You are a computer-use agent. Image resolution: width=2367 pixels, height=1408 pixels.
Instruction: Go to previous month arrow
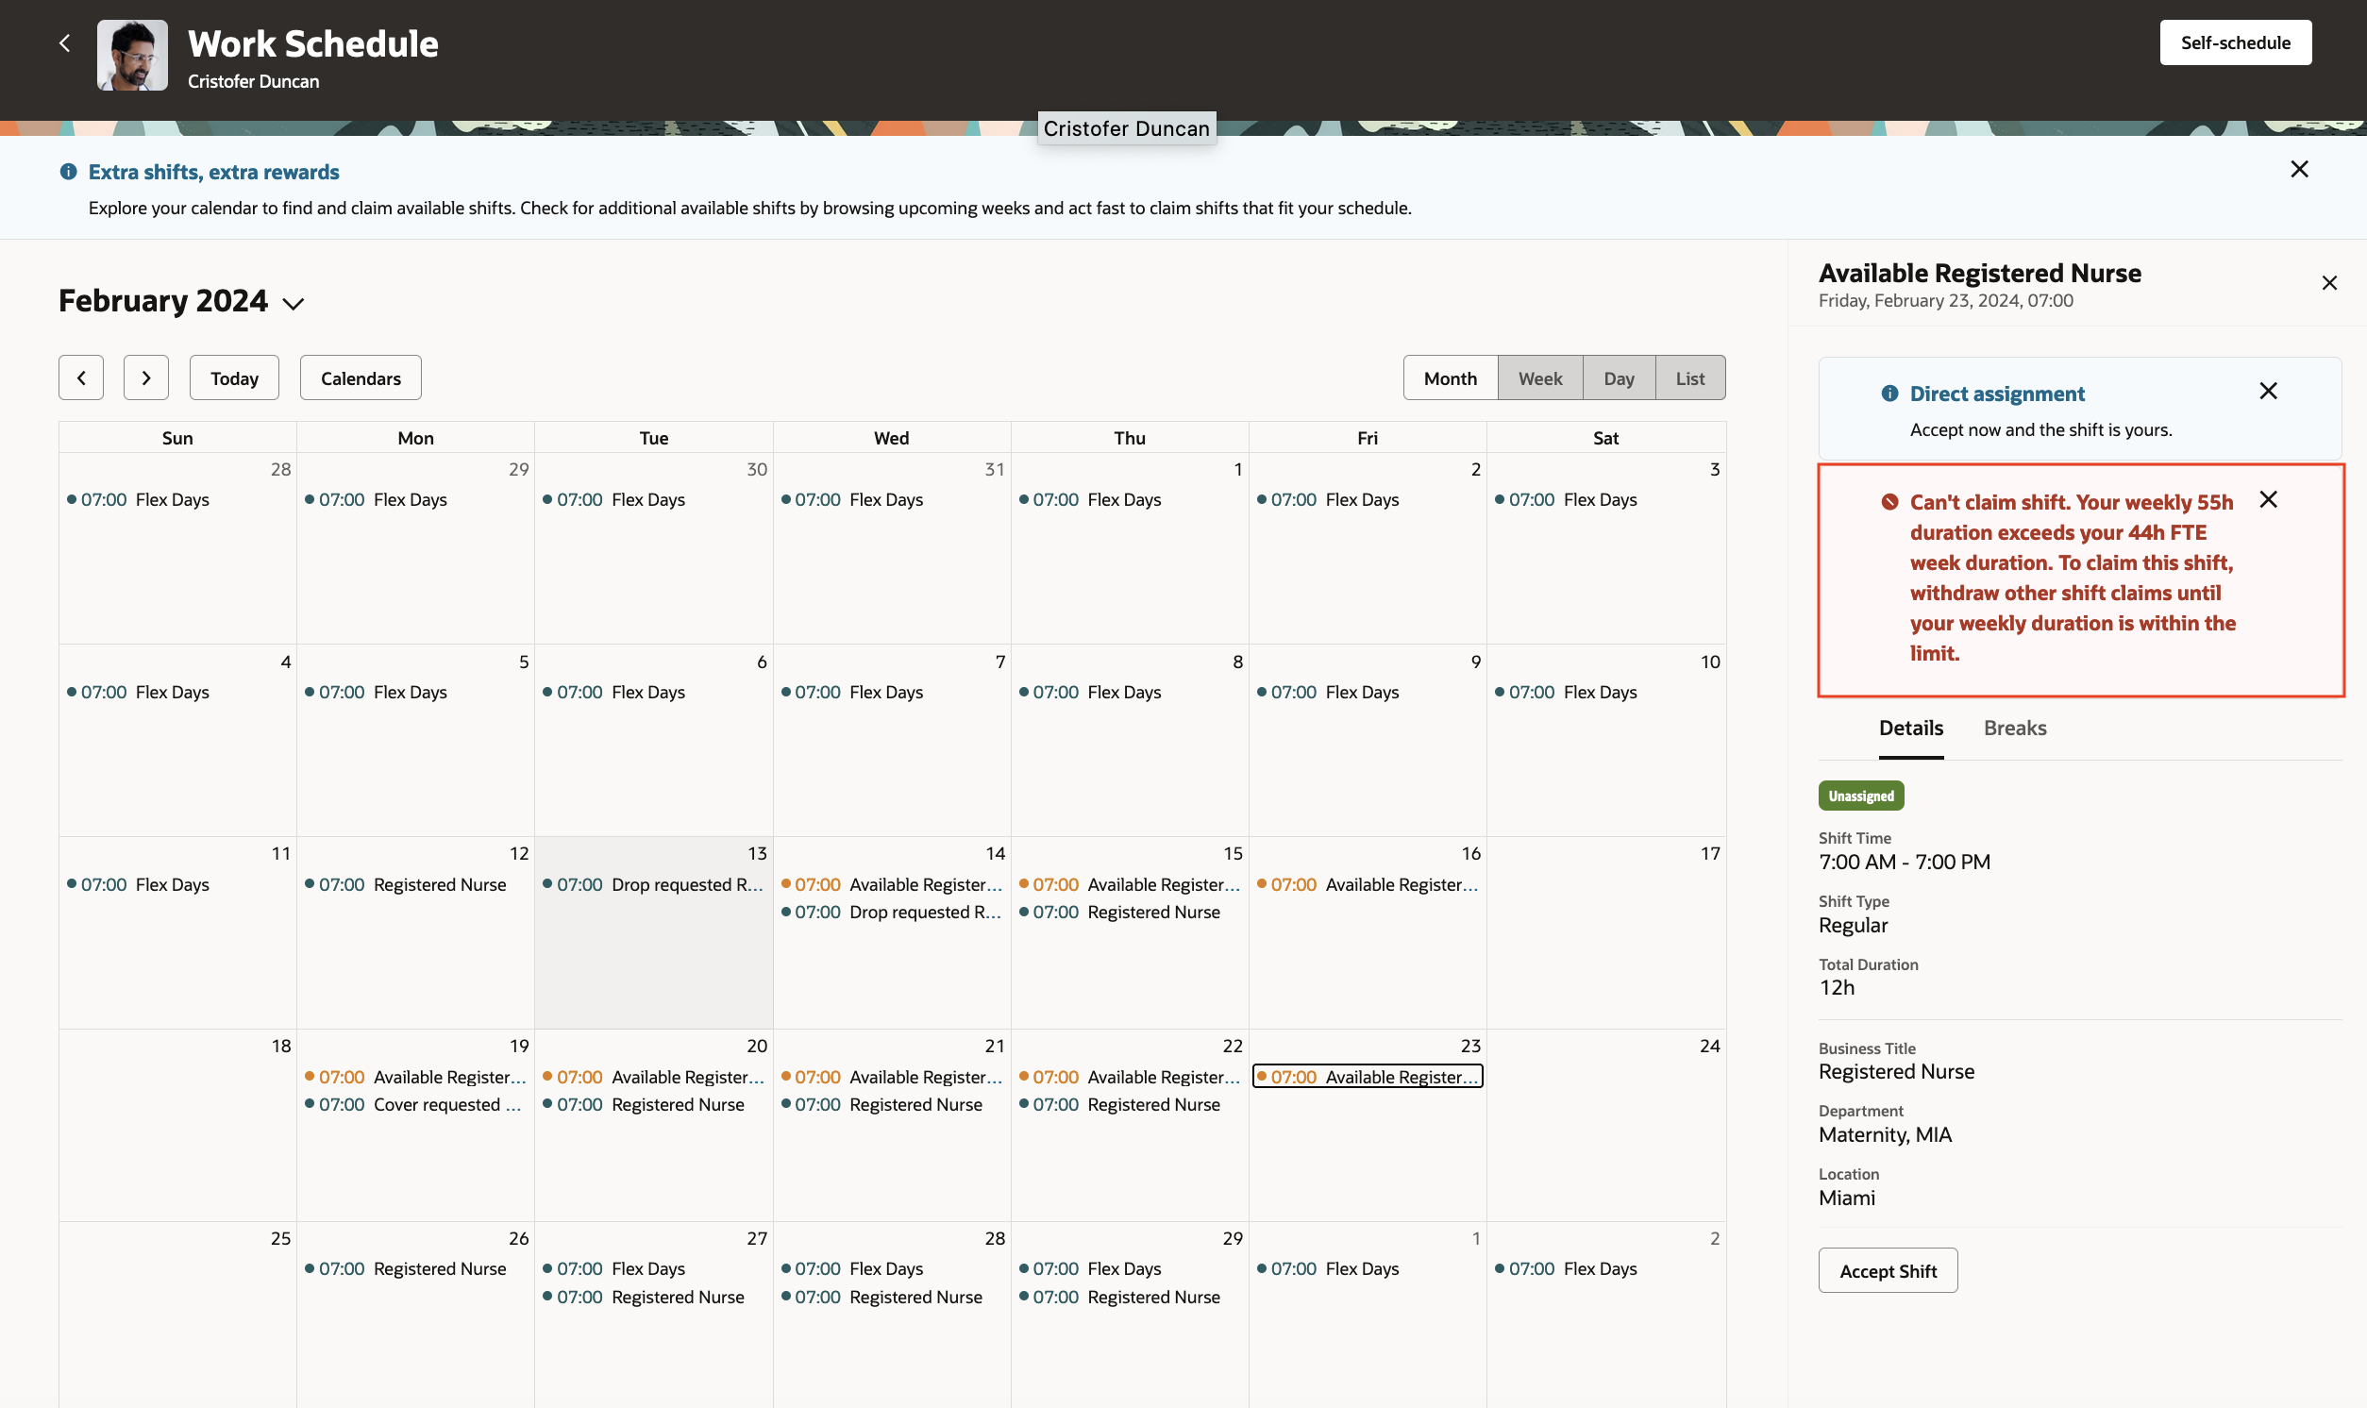[81, 377]
